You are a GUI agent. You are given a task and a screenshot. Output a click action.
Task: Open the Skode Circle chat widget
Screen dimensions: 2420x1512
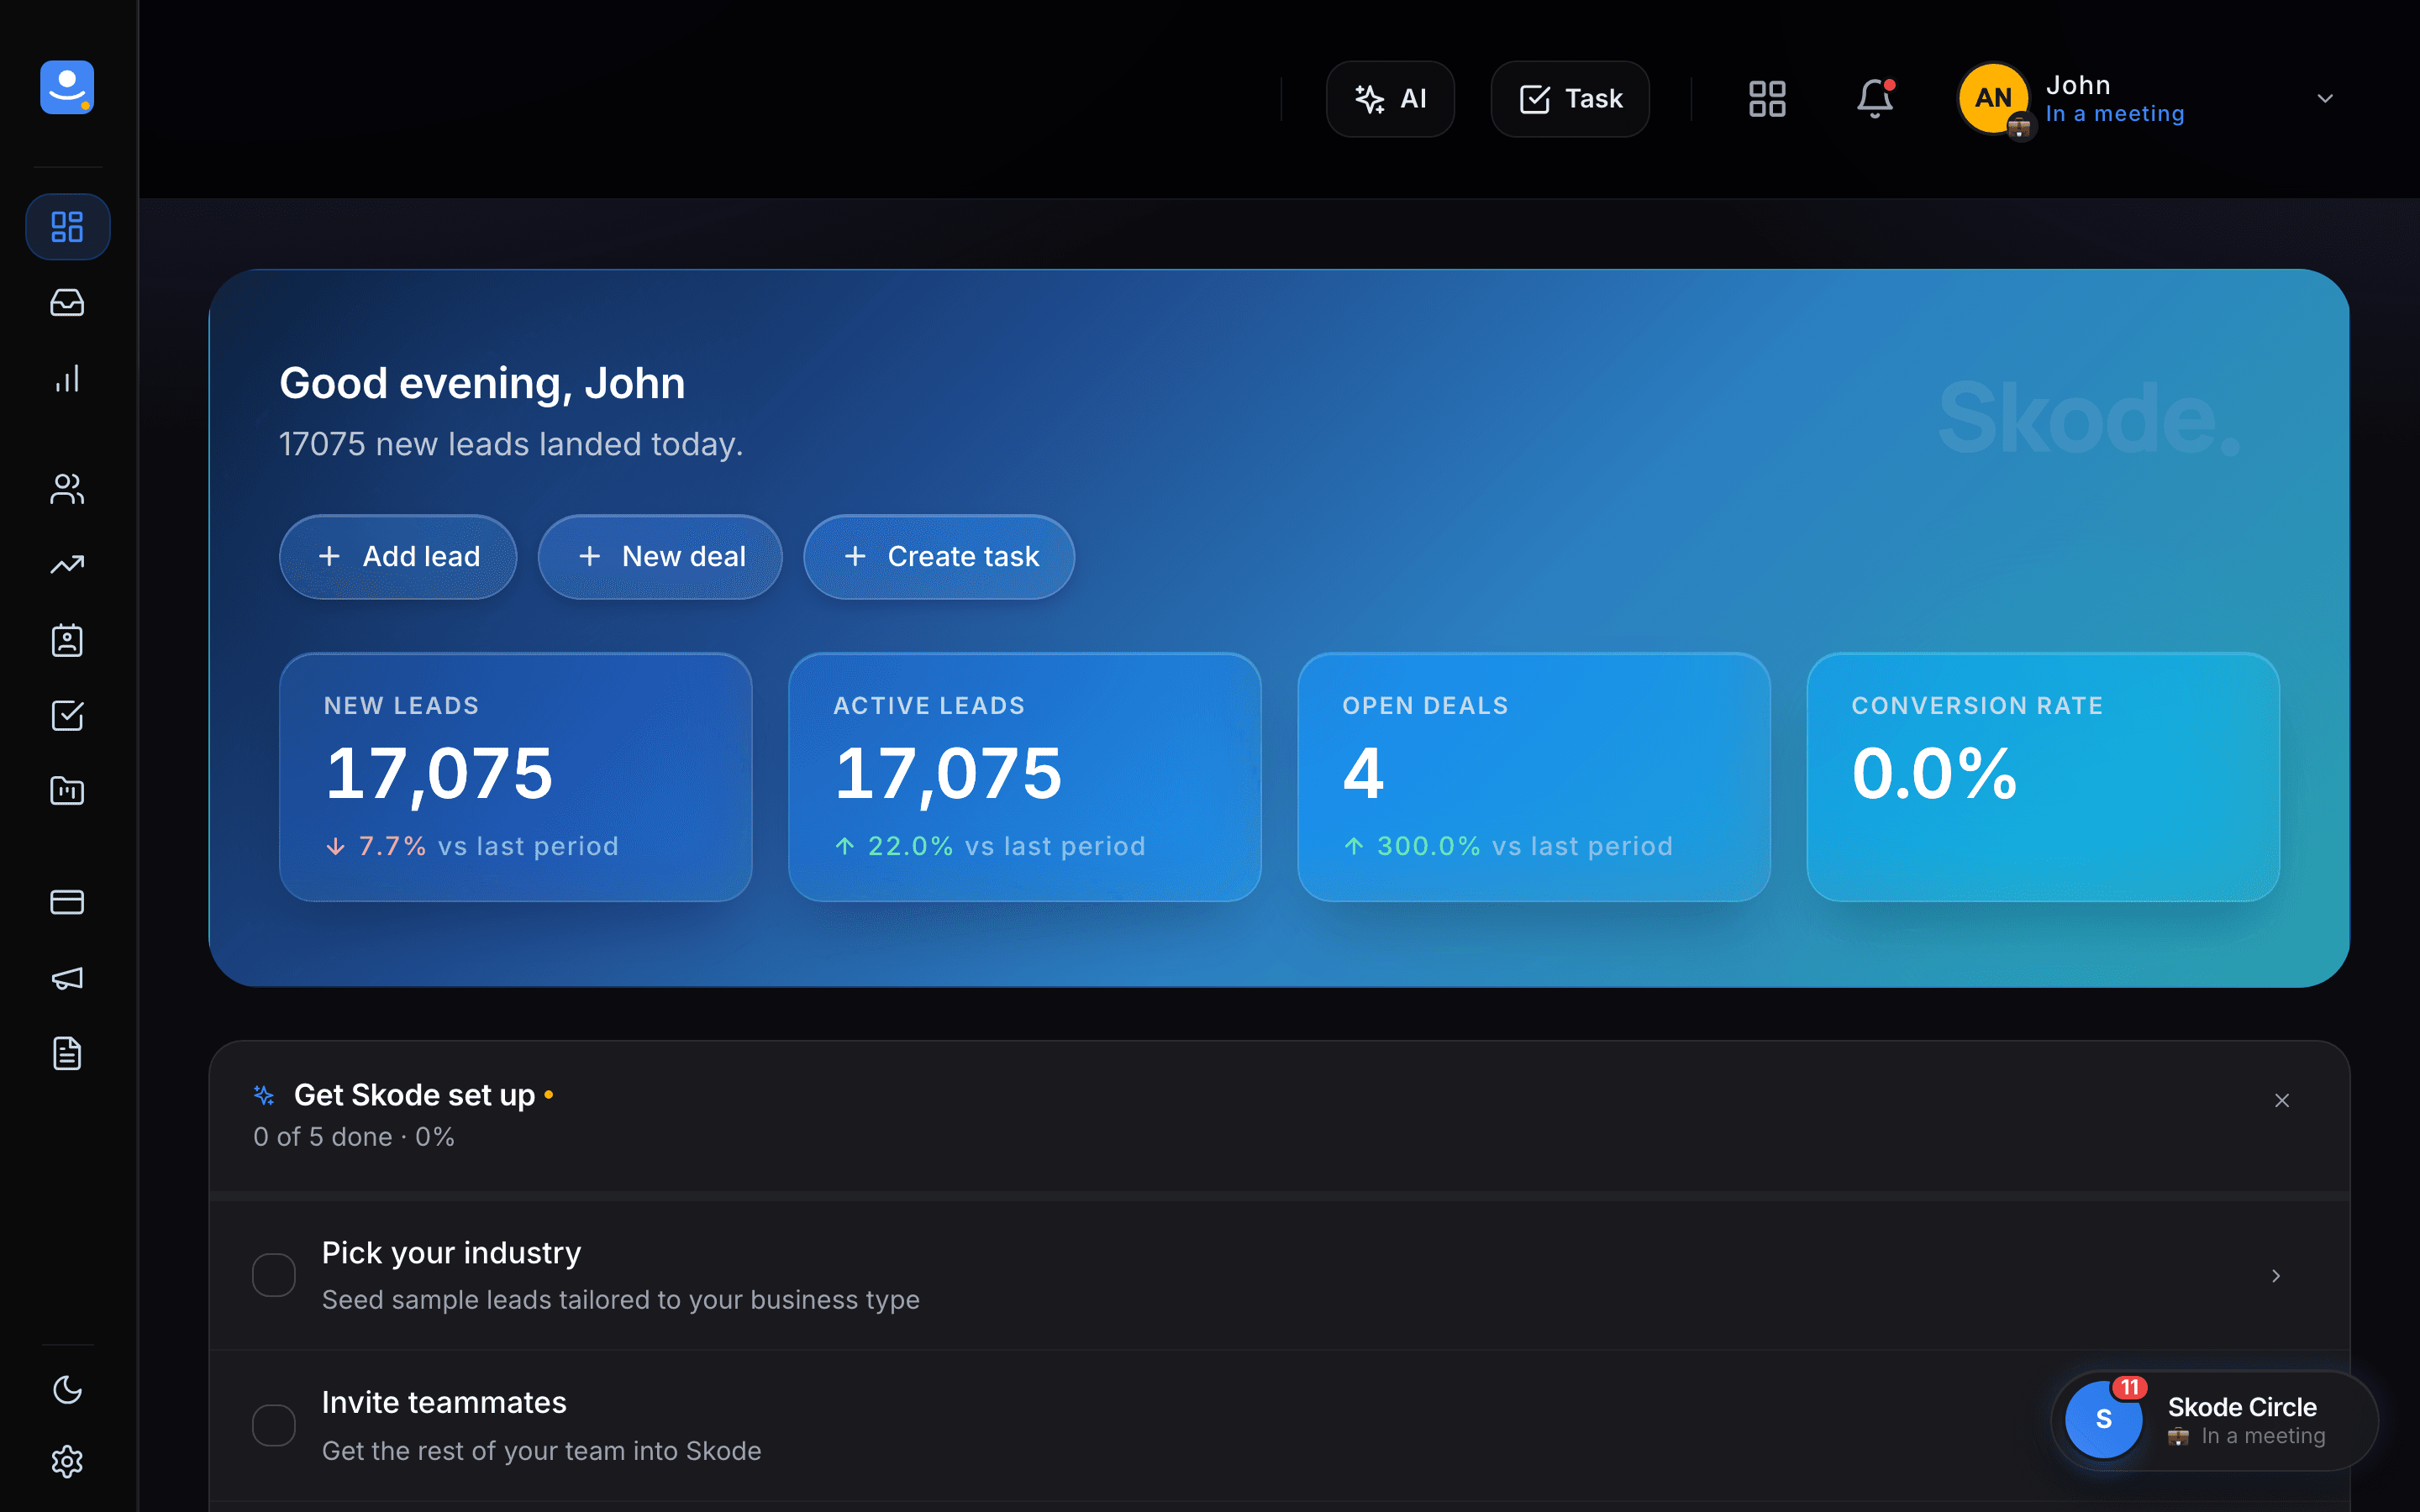[2214, 1420]
